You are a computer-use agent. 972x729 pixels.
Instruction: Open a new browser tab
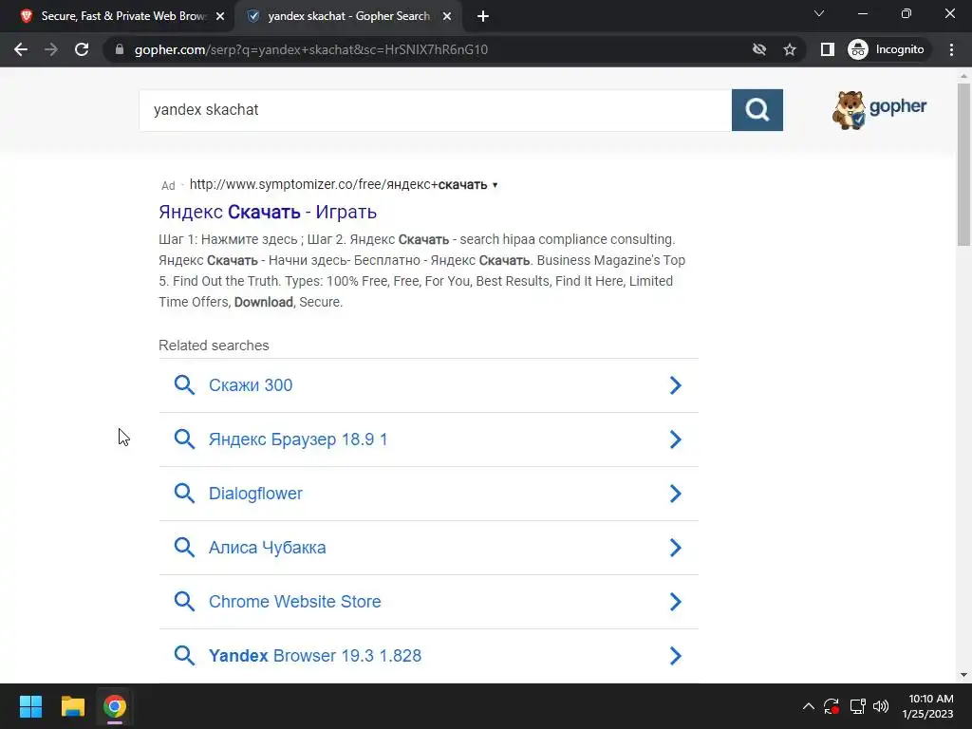[x=483, y=16]
